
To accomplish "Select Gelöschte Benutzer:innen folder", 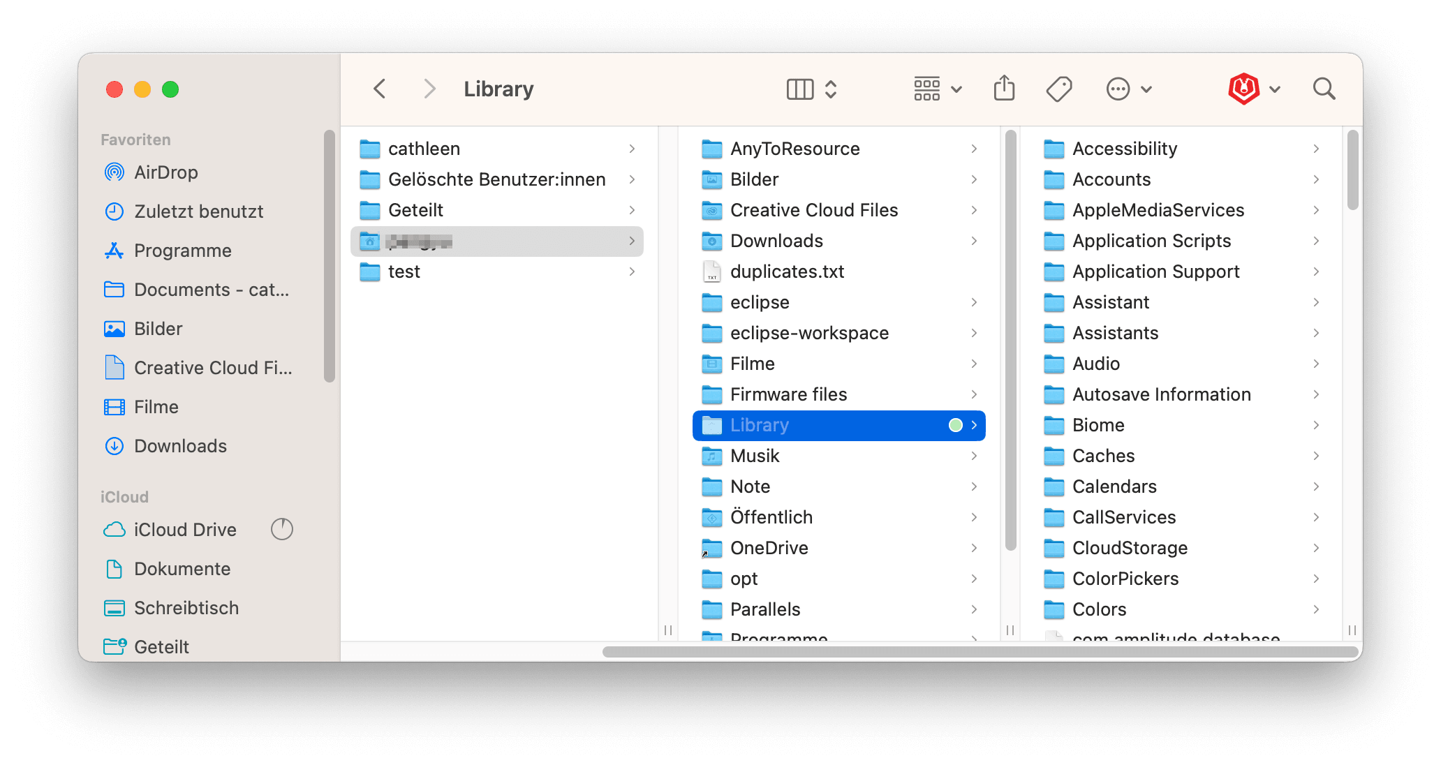I will (497, 179).
